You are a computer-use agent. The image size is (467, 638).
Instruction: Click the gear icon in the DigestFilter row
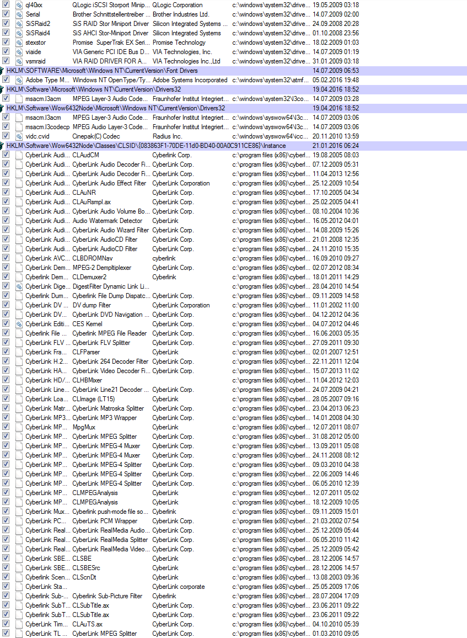19,286
